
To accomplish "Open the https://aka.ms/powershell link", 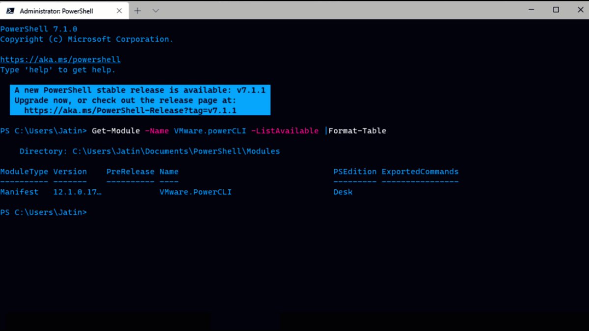I will pyautogui.click(x=60, y=59).
